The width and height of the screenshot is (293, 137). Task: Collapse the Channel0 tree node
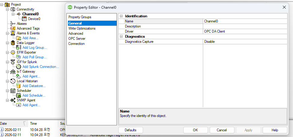click(x=13, y=14)
